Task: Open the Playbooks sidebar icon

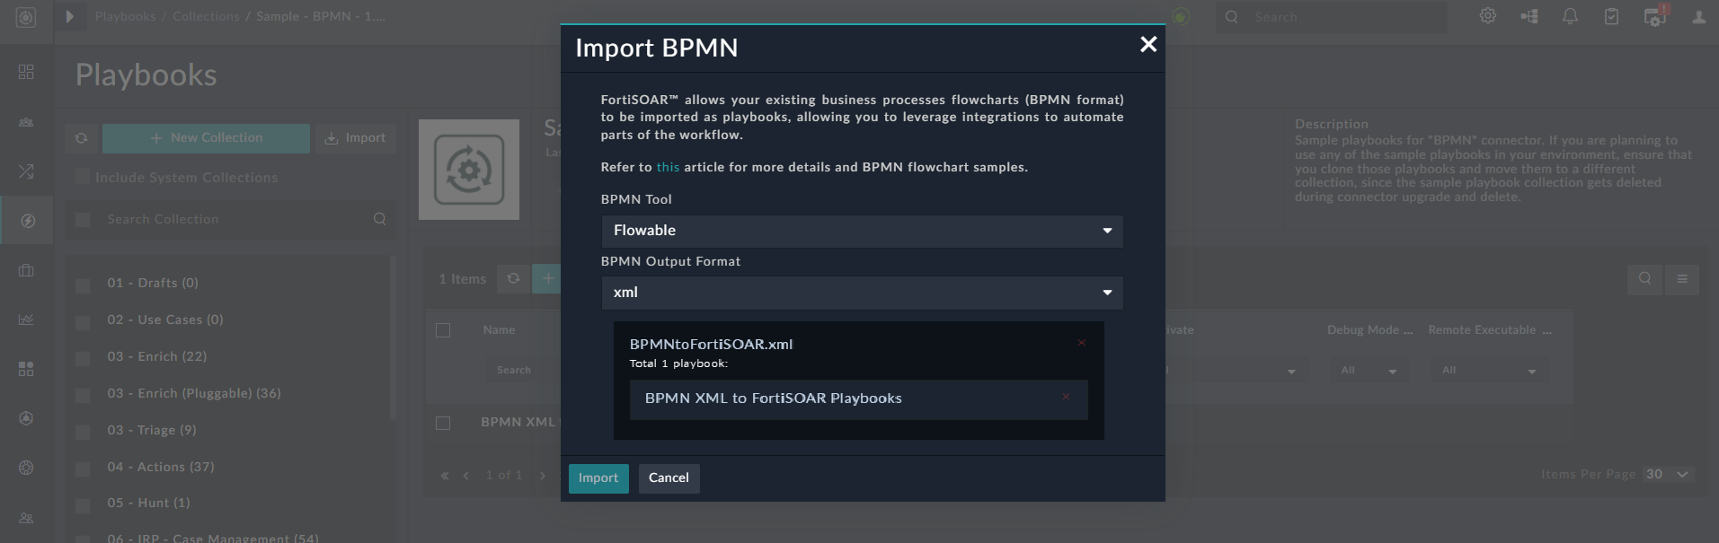Action: 27,221
